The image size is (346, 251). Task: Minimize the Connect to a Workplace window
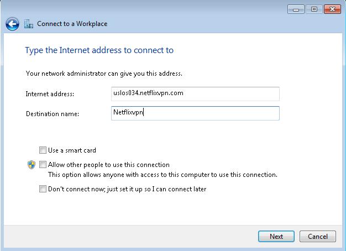tap(296, 9)
